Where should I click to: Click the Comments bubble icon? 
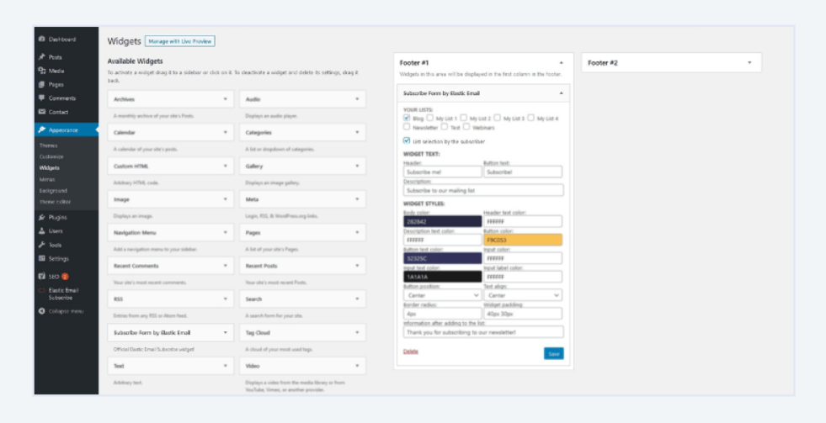click(x=42, y=98)
